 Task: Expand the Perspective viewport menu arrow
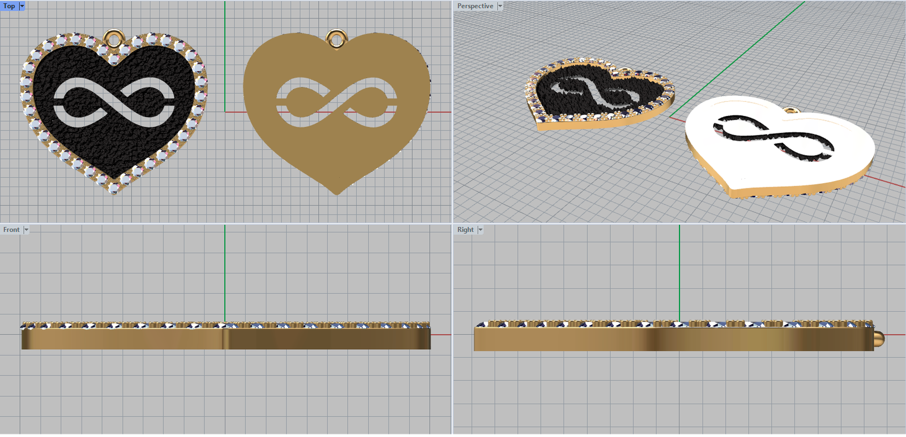pyautogui.click(x=500, y=6)
